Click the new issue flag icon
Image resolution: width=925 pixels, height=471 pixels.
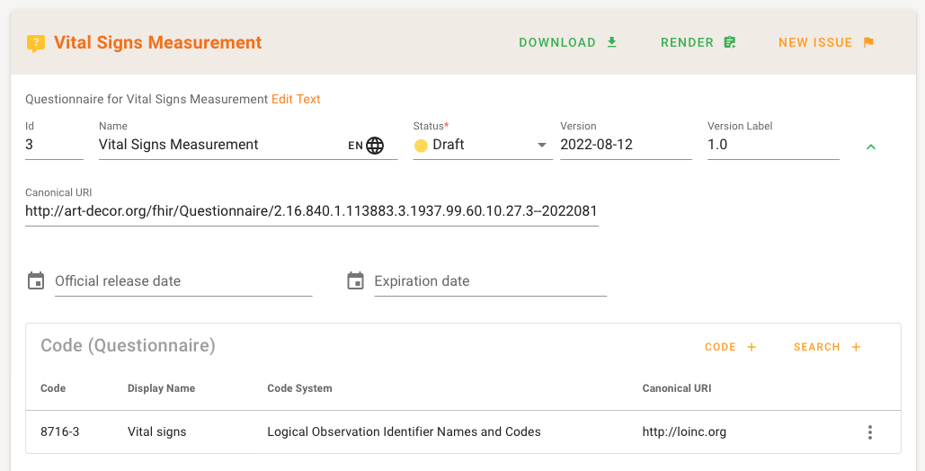point(868,42)
